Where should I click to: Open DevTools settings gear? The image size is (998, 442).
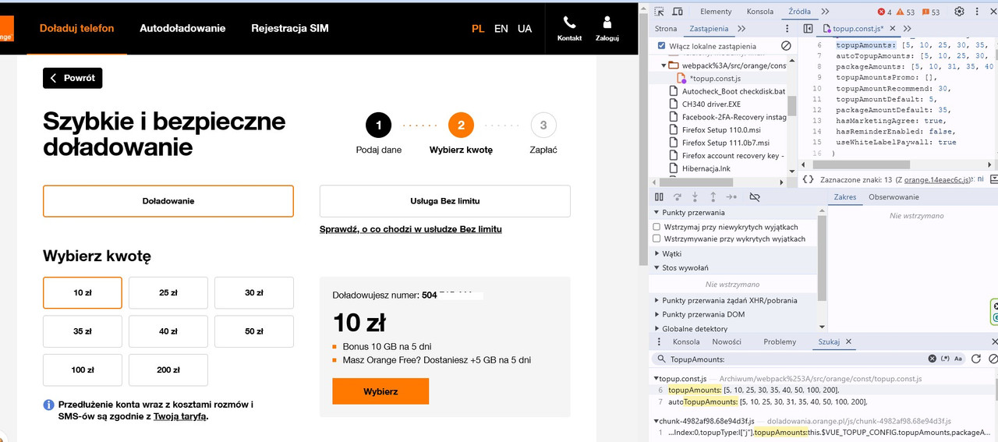click(959, 12)
